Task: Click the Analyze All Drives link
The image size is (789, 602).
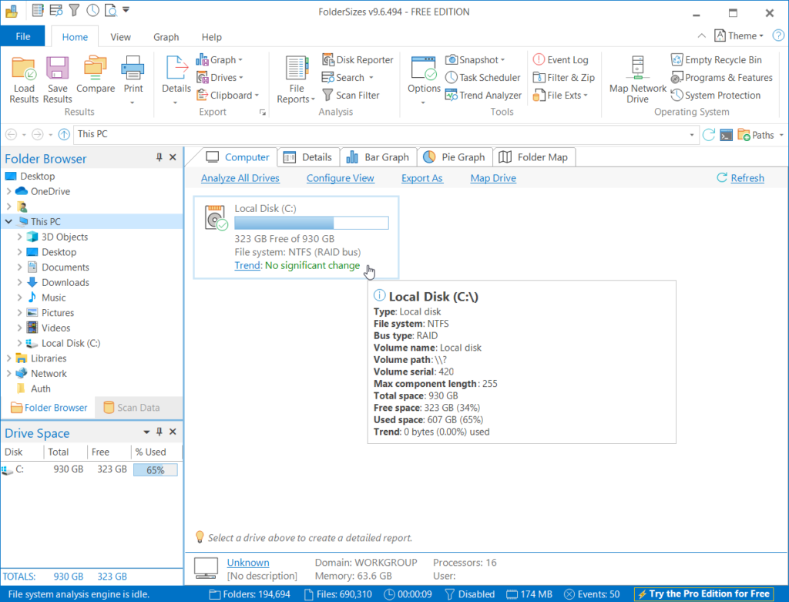Action: (x=240, y=178)
